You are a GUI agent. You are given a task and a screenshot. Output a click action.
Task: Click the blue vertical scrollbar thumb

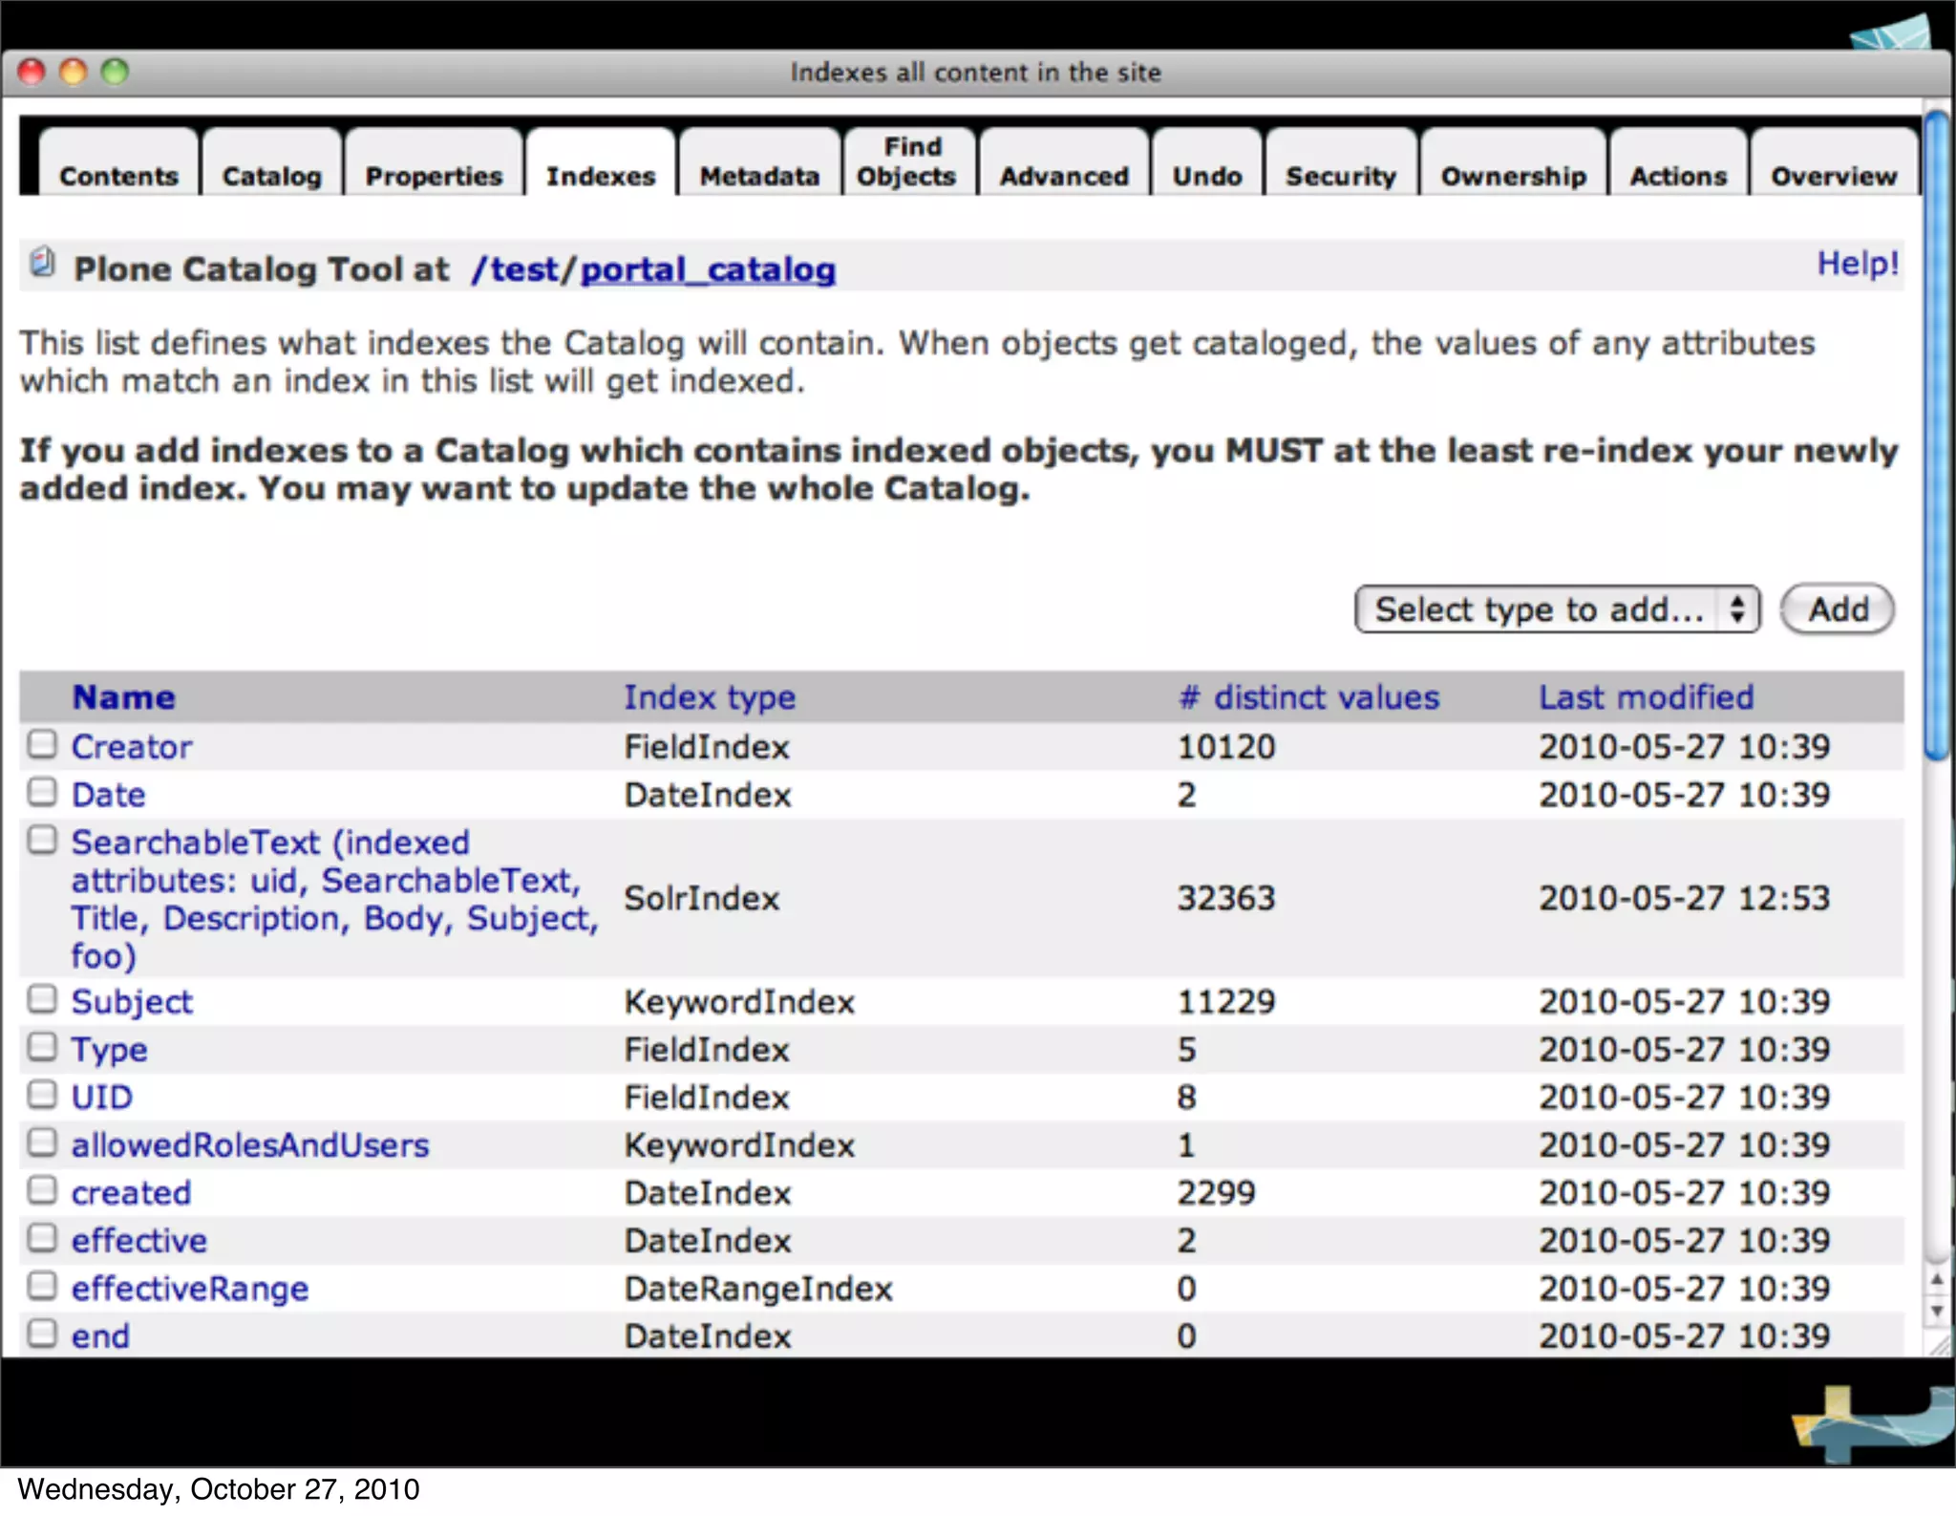[x=1937, y=435]
